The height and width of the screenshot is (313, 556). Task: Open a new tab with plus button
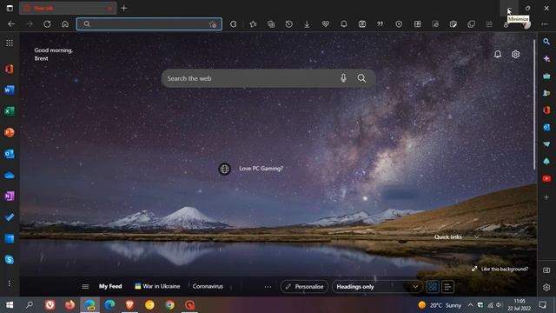tap(123, 8)
